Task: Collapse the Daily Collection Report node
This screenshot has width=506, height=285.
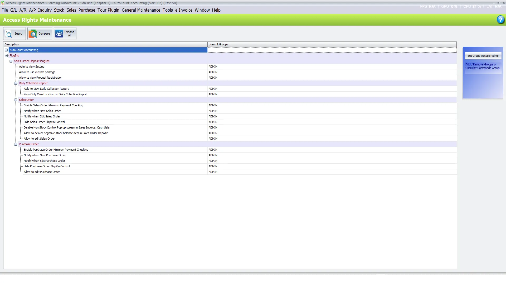Action: point(16,83)
